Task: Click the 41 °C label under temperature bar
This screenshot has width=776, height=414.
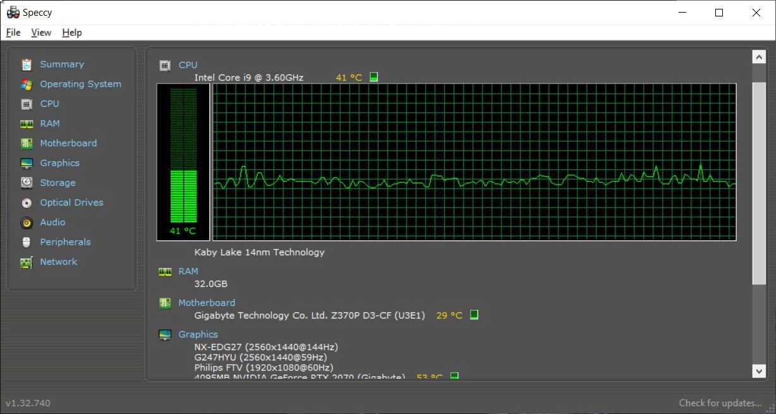Action: (x=183, y=231)
